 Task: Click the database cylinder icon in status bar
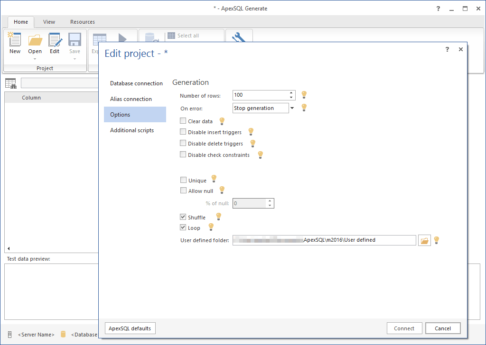tap(63, 334)
